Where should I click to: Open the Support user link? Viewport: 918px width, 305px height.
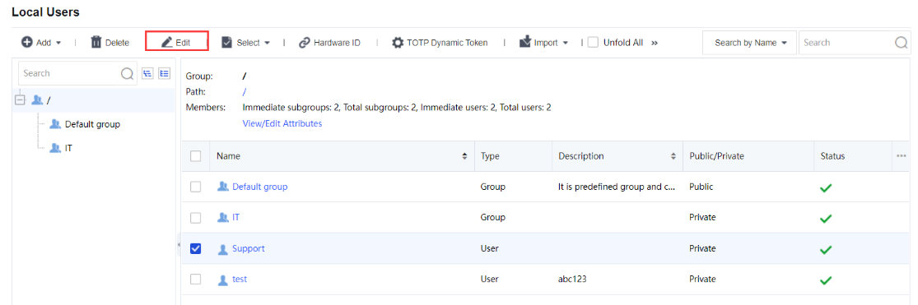[x=249, y=248]
